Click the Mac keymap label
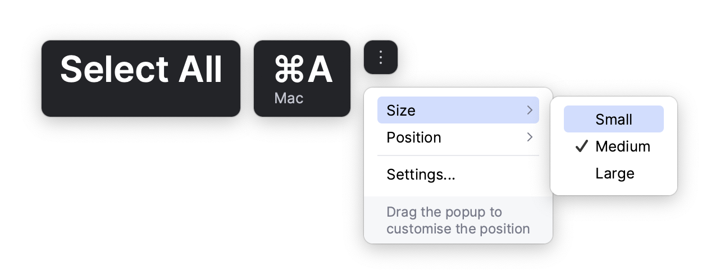 [289, 98]
